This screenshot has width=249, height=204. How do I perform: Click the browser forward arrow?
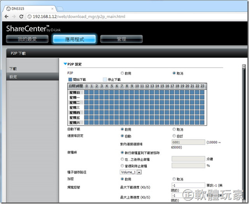[x=14, y=16]
